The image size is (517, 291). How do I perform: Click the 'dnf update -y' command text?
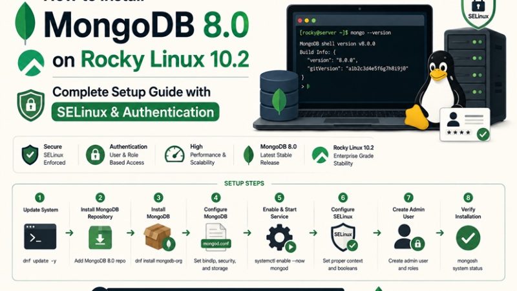(x=39, y=261)
